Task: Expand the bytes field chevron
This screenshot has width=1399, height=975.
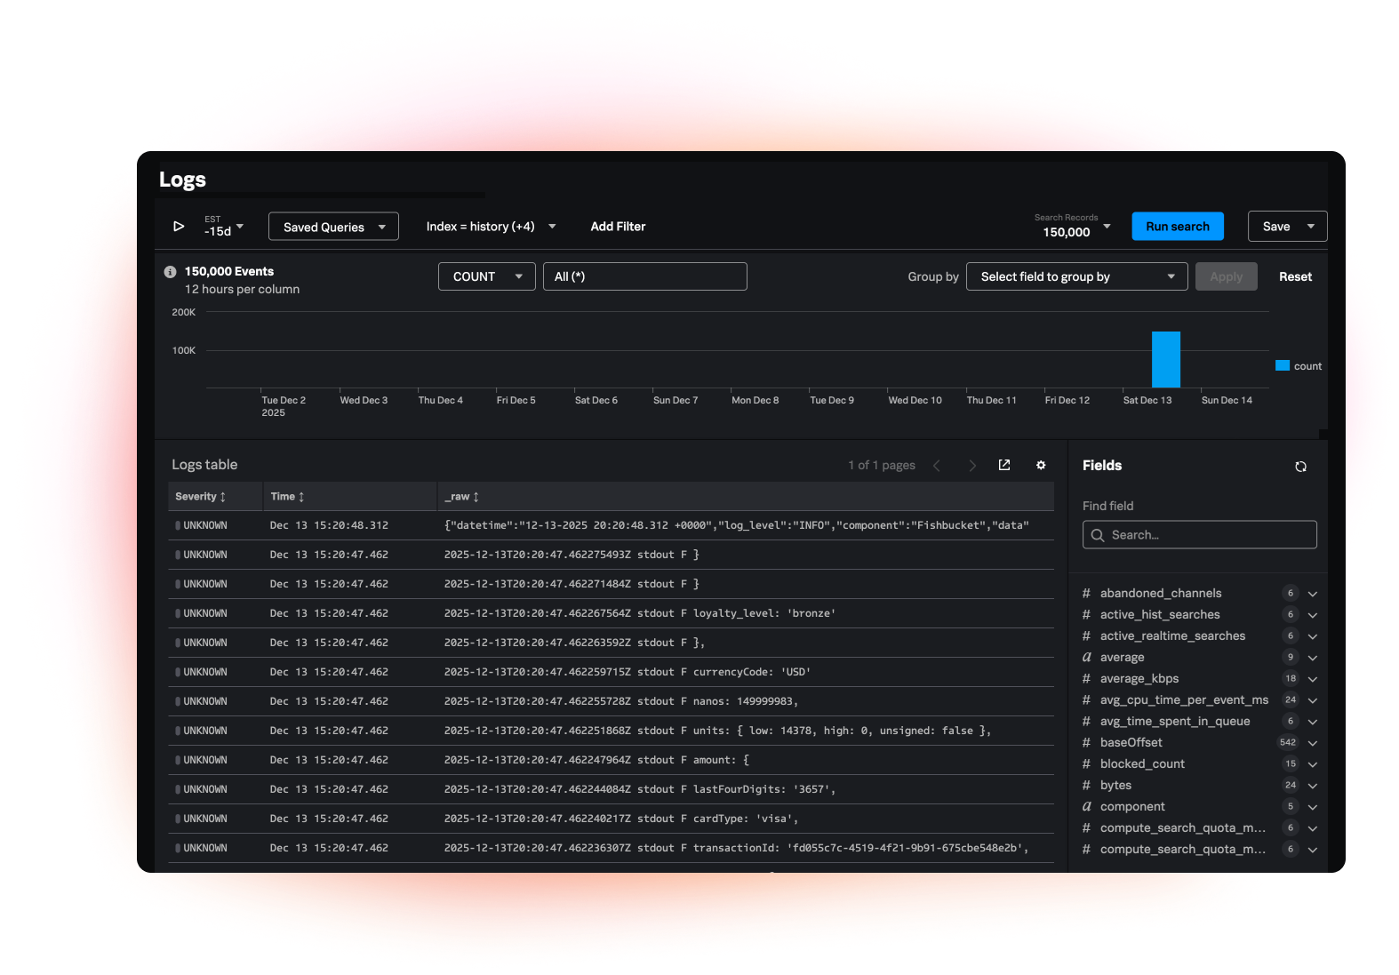Action: tap(1313, 786)
